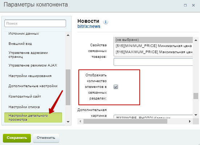Click the left menu scroll-up arrow

pos(68,35)
